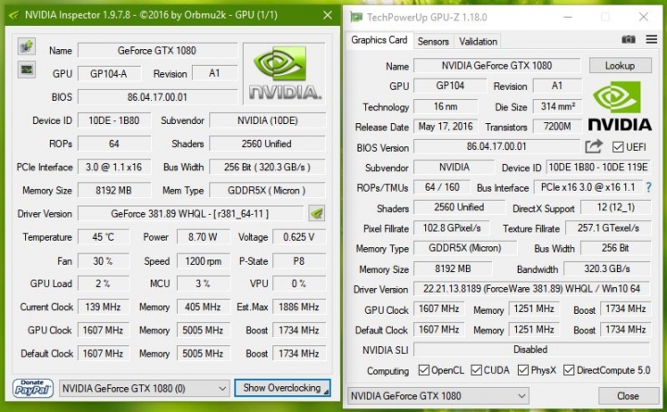Take screenshot with GPU-Z camera icon
Viewport: 667px width, 412px height.
(628, 40)
